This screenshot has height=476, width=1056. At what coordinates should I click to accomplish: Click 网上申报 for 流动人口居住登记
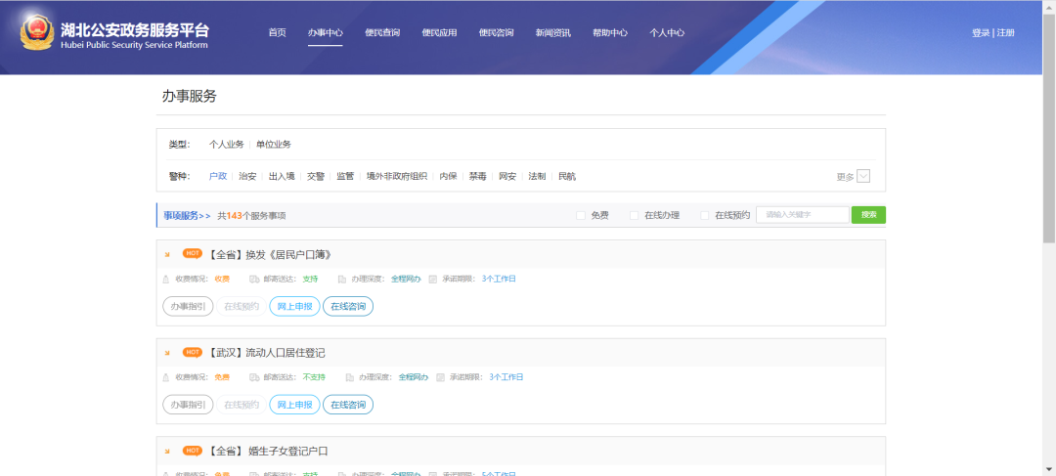pyautogui.click(x=295, y=405)
